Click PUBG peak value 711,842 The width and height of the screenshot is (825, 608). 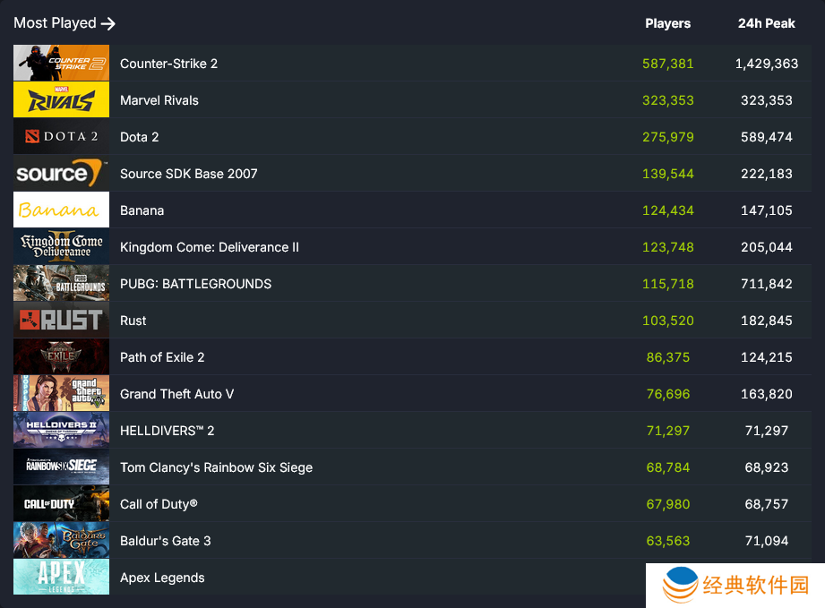767,284
